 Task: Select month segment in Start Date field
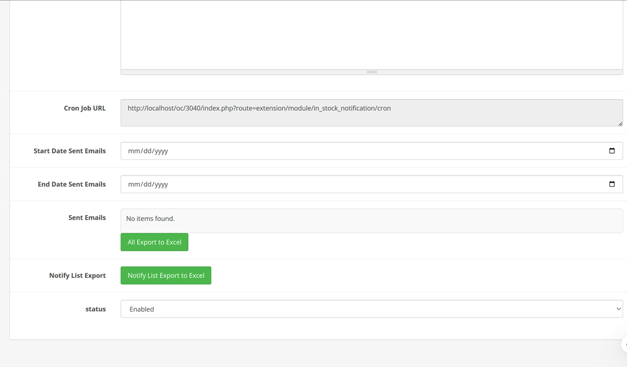(134, 151)
